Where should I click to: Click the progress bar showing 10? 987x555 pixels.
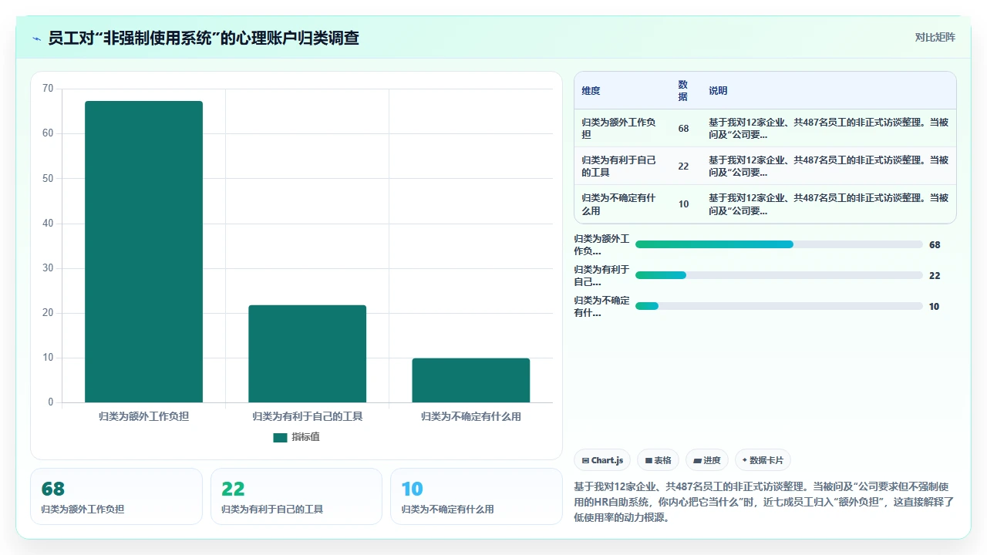779,306
